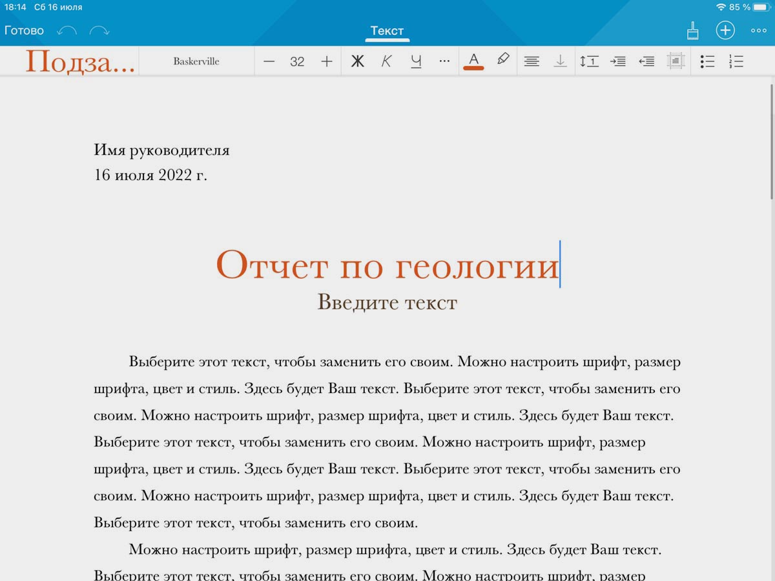This screenshot has width=775, height=581.
Task: Tap the redo arrow
Action: click(99, 31)
